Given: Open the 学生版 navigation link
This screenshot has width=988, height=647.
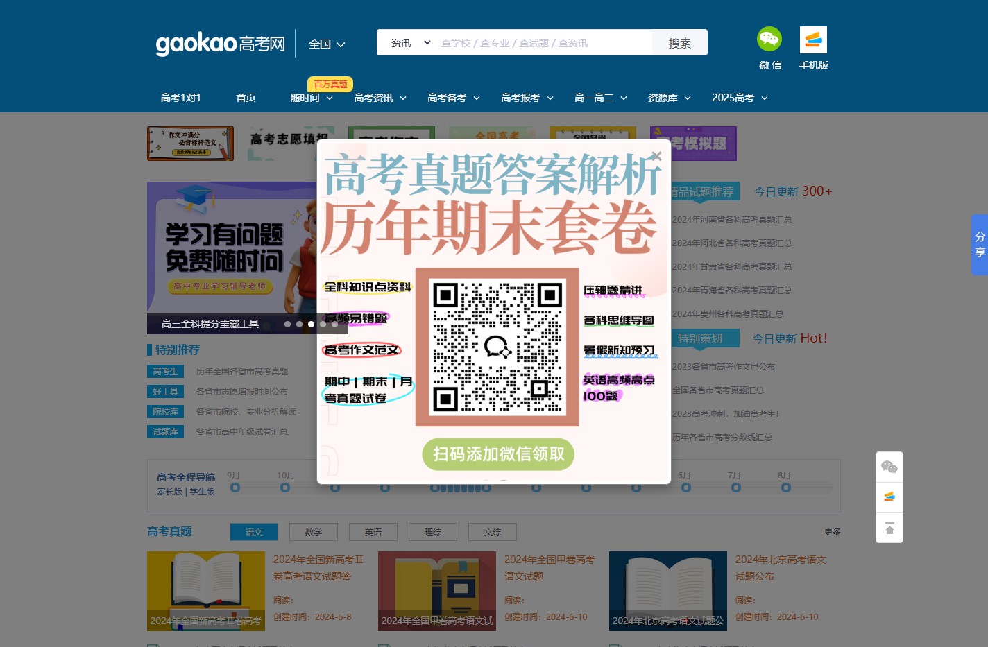Looking at the screenshot, I should pos(202,492).
